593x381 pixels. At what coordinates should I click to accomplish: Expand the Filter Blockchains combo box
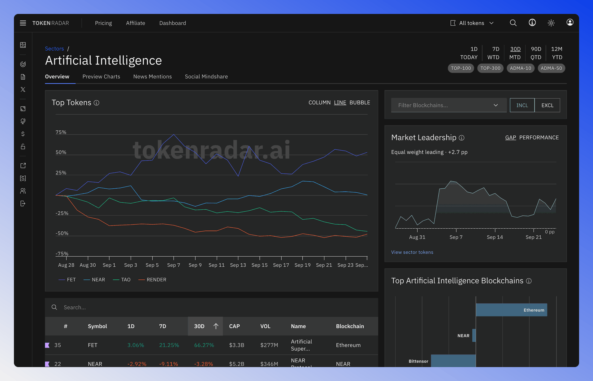[449, 105]
